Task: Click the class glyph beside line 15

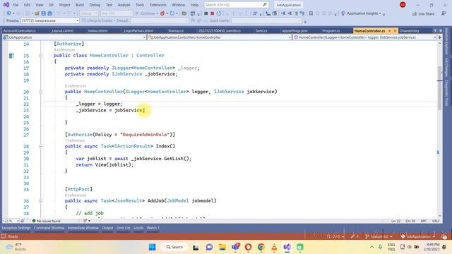Action: tap(11, 56)
